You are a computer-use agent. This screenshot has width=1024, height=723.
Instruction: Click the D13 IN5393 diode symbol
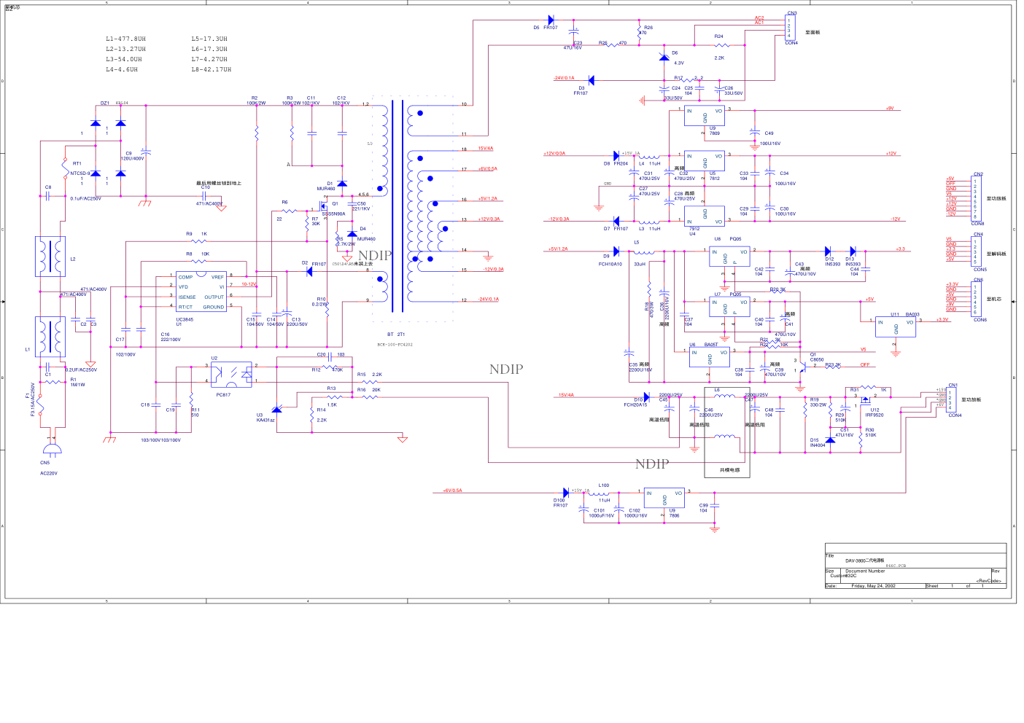(x=852, y=251)
